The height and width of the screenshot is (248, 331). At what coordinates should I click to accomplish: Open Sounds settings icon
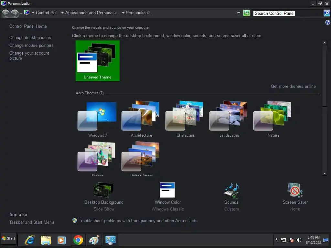point(231,191)
